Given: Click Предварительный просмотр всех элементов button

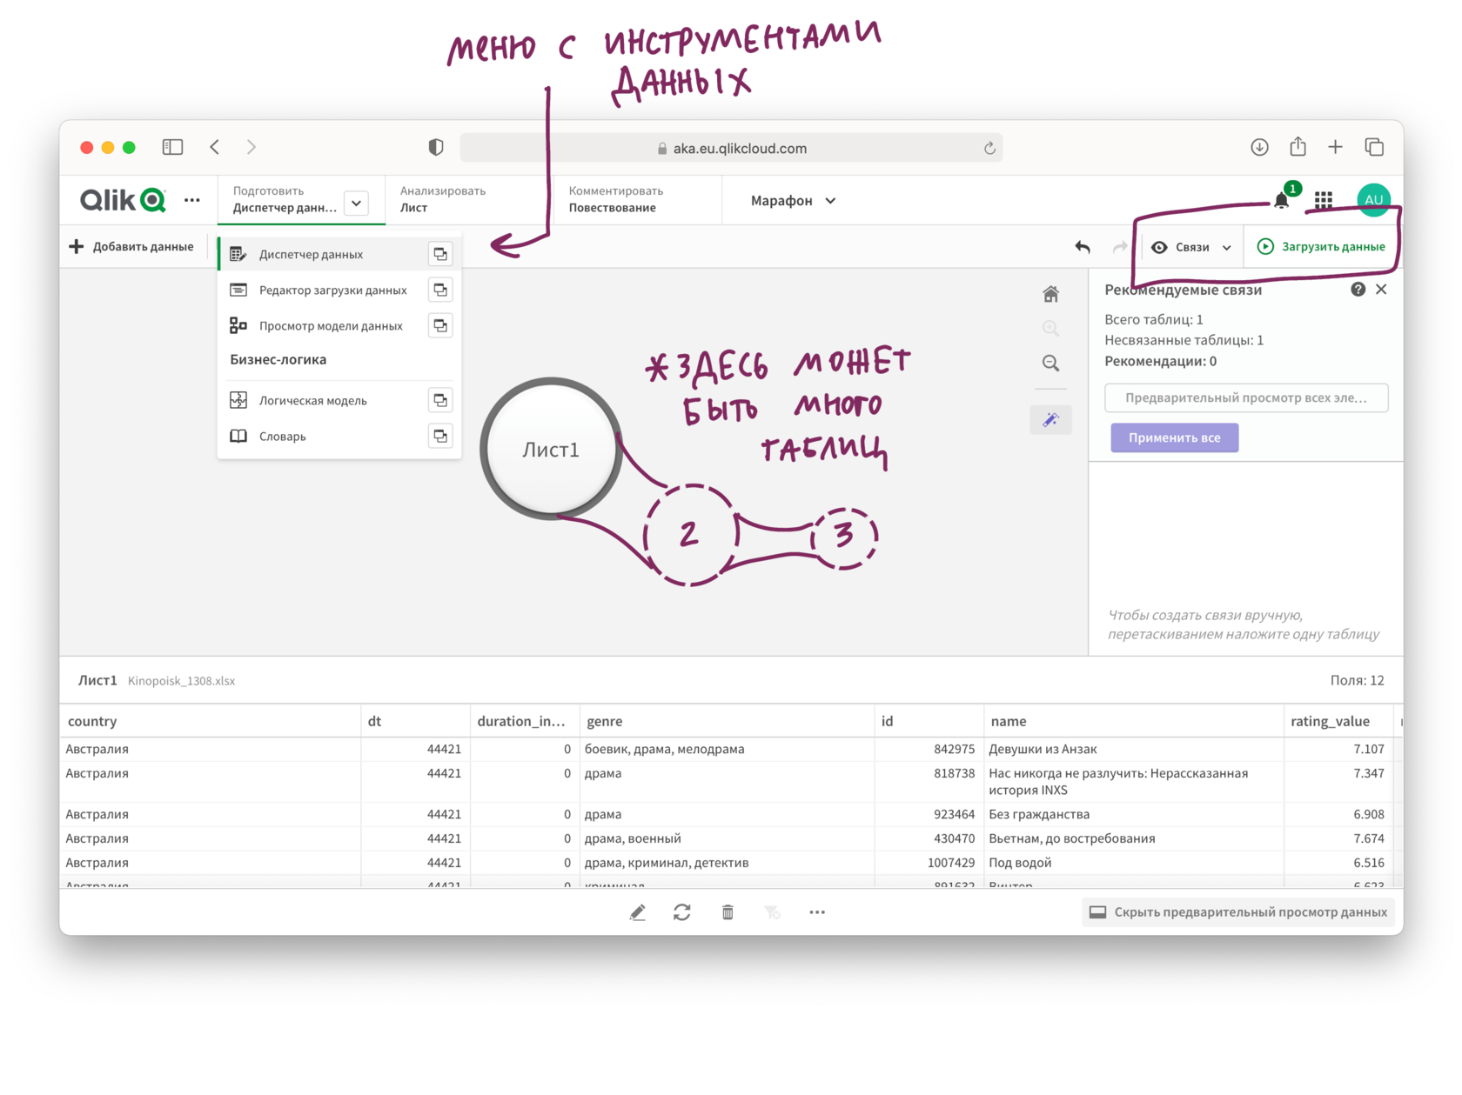Looking at the screenshot, I should [x=1245, y=397].
